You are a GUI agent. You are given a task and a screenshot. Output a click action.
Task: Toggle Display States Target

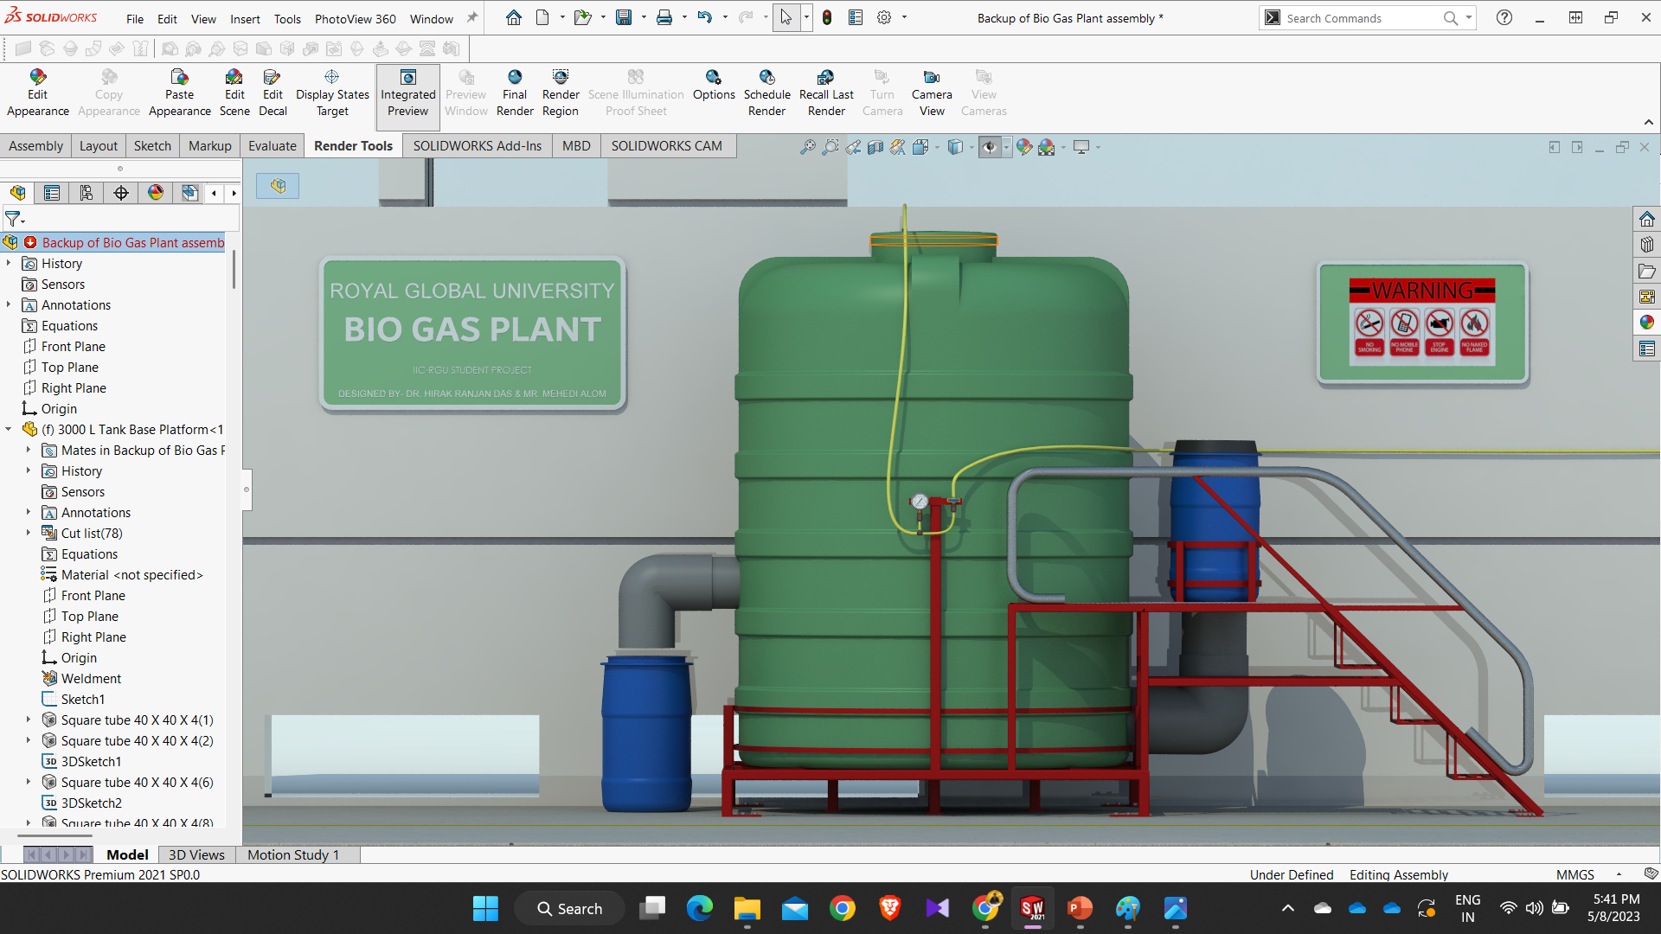coord(332,91)
